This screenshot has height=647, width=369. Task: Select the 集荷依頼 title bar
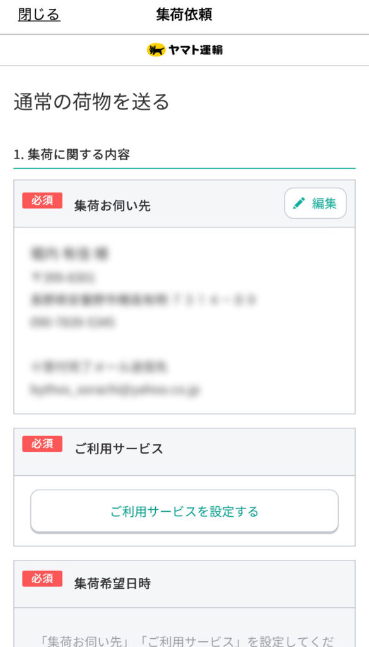tap(184, 14)
